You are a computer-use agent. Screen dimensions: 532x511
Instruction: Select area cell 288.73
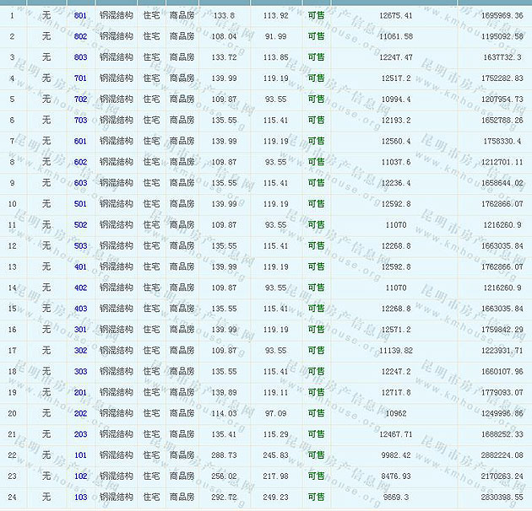coord(223,455)
